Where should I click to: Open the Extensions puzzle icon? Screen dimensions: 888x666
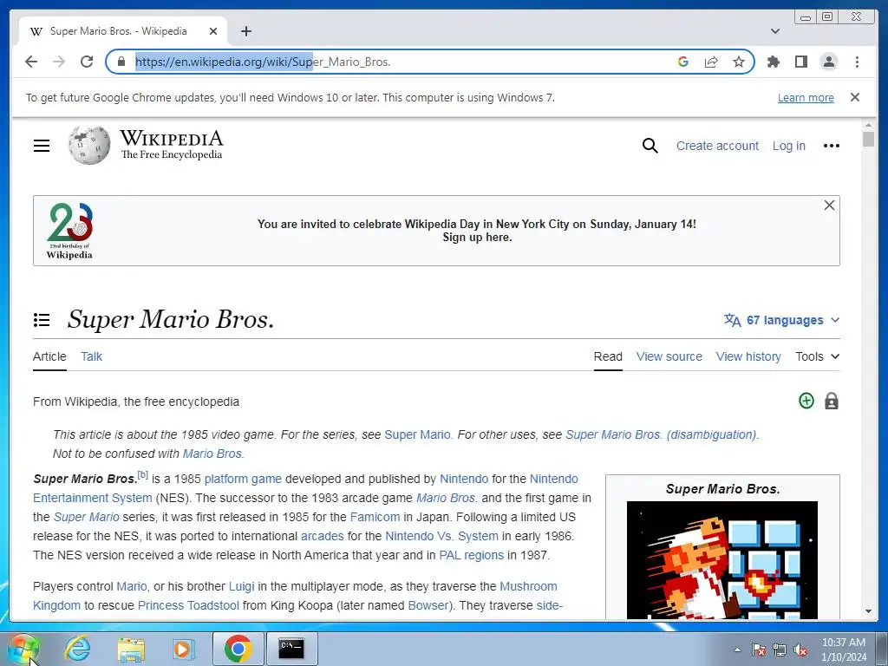coord(773,62)
